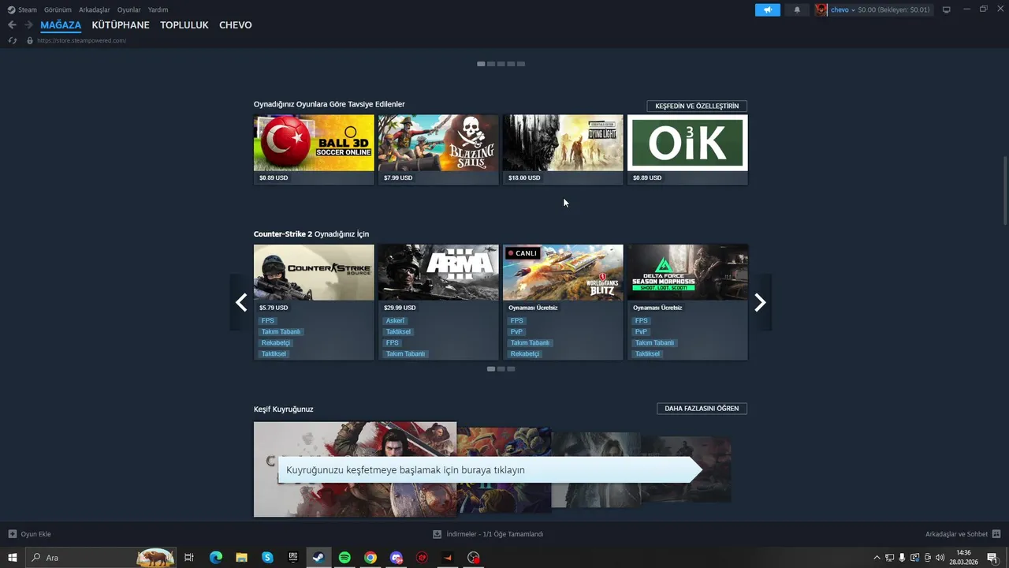The height and width of the screenshot is (568, 1009).
Task: Click the Windows Start button
Action: pos(13,558)
